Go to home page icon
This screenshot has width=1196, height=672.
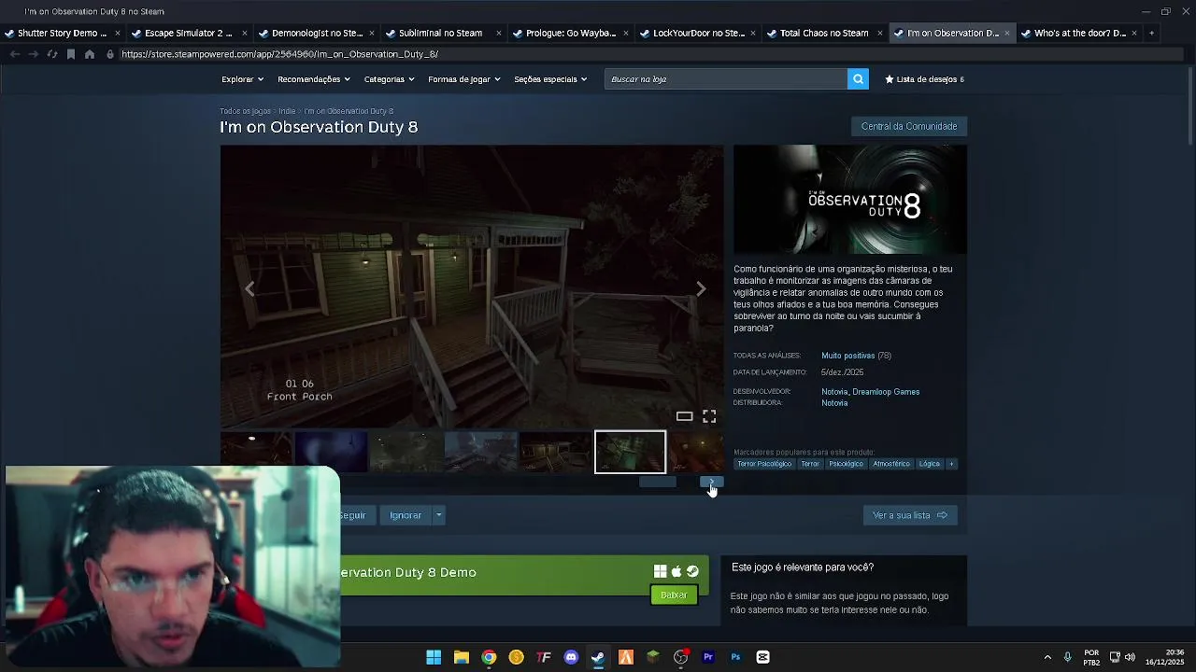pyautogui.click(x=89, y=54)
